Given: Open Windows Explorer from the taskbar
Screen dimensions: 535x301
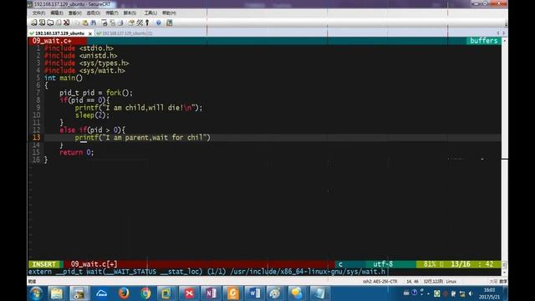Looking at the screenshot, I should [57, 293].
